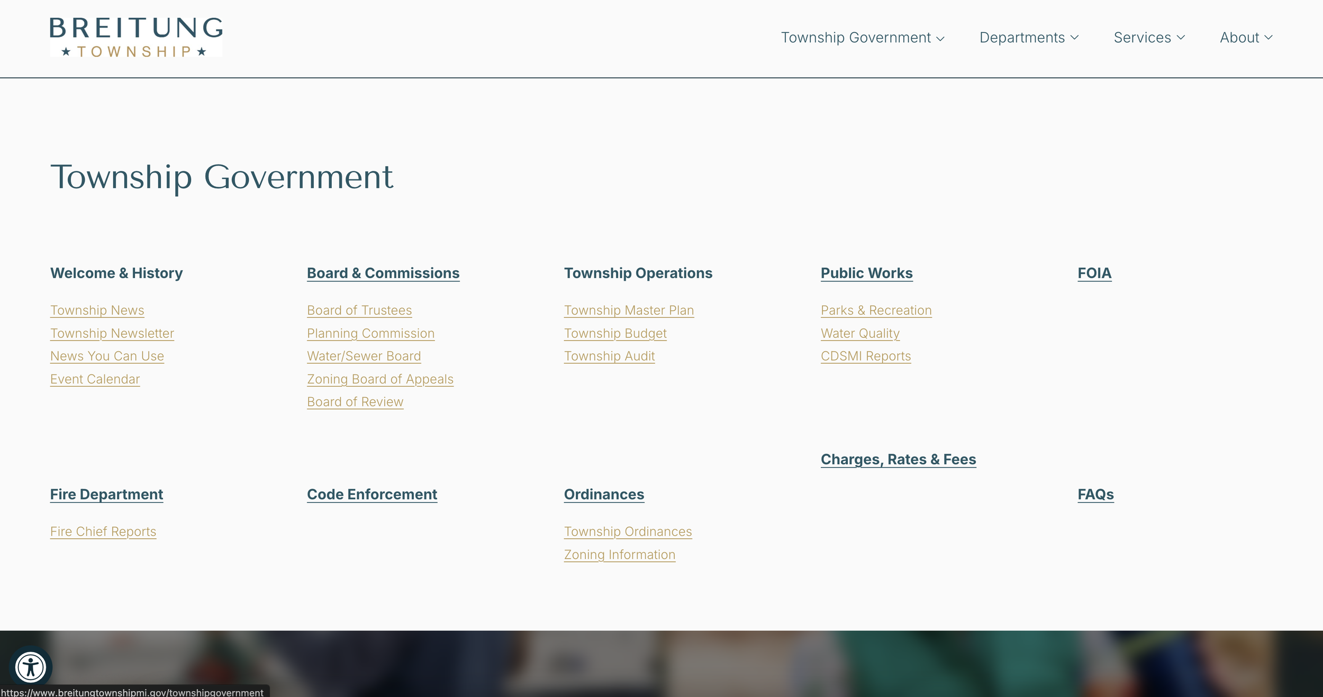Viewport: 1323px width, 697px height.
Task: Expand the About navigation menu
Action: pos(1246,38)
